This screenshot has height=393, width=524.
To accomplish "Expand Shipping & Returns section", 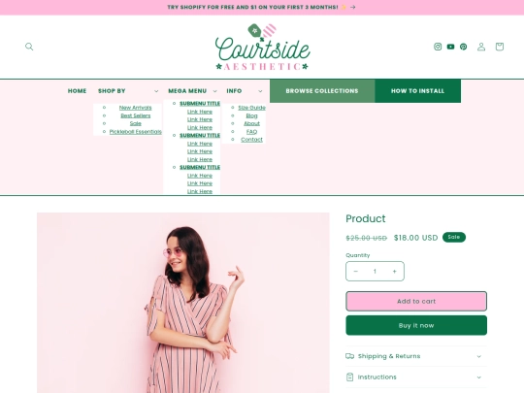I will [x=416, y=356].
